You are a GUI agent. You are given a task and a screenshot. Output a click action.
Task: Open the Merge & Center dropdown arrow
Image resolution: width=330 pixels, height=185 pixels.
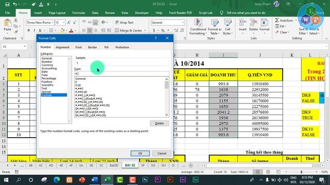pyautogui.click(x=145, y=31)
